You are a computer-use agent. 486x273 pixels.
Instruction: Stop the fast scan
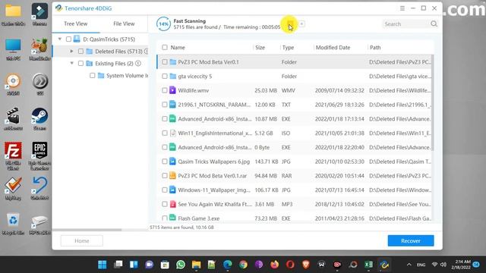tap(301, 24)
